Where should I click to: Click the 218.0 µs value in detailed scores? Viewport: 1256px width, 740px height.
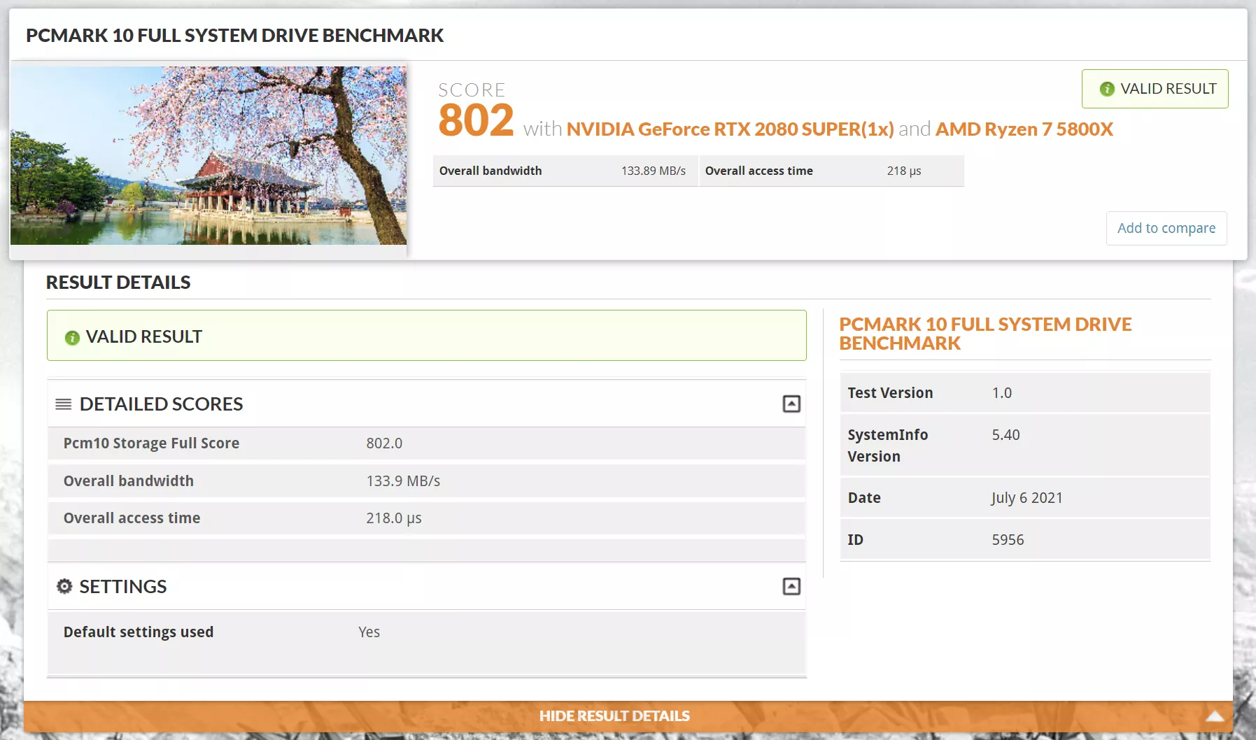click(x=394, y=518)
